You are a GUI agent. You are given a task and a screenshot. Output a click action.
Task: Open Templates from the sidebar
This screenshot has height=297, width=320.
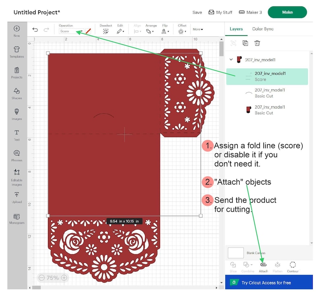(x=17, y=52)
